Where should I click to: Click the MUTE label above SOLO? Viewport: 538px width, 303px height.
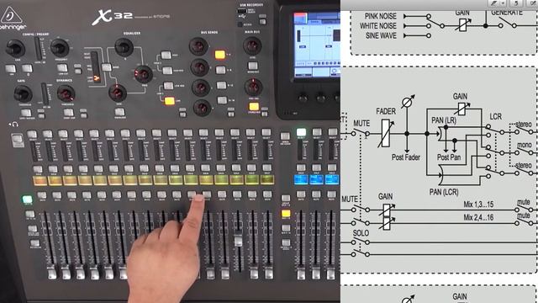pyautogui.click(x=350, y=199)
